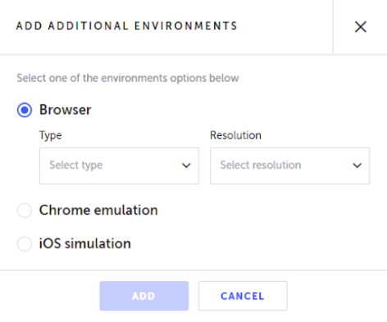The width and height of the screenshot is (387, 322).
Task: Click the 'Chrome emulation' option label
Action: click(98, 210)
